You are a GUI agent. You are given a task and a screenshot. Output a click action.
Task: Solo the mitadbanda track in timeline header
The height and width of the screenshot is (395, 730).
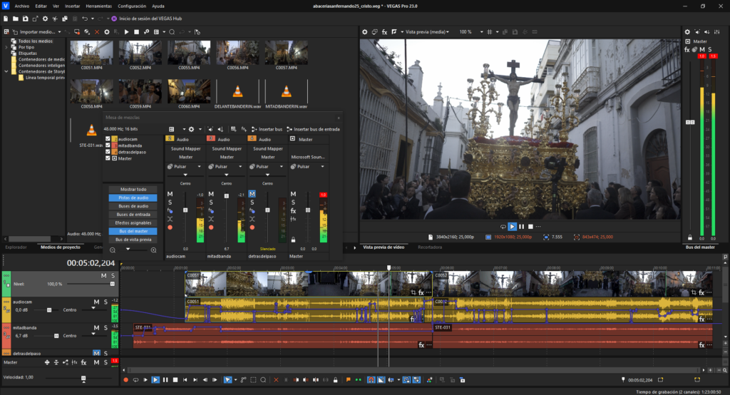[106, 327]
